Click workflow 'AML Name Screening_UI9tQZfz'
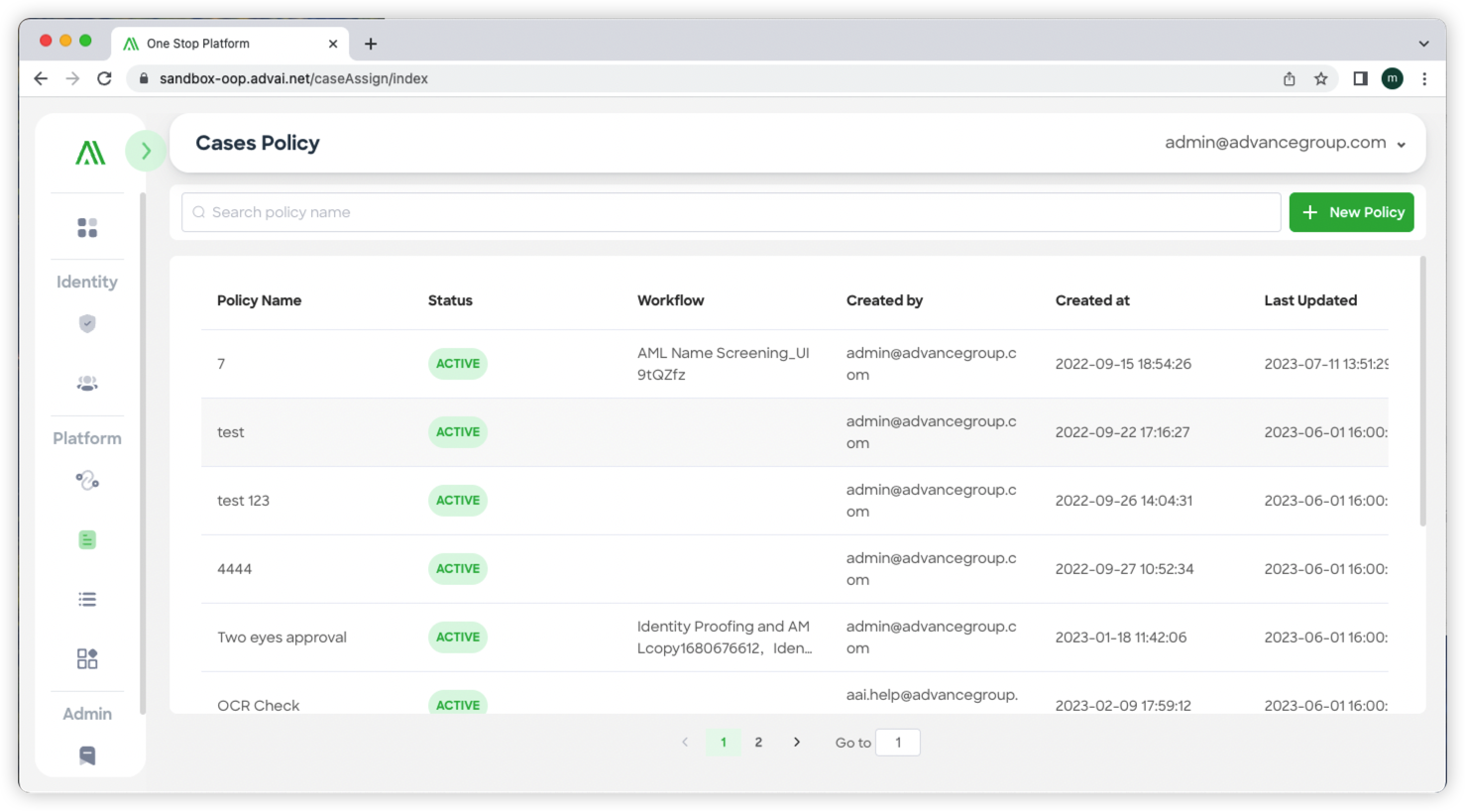 tap(724, 364)
